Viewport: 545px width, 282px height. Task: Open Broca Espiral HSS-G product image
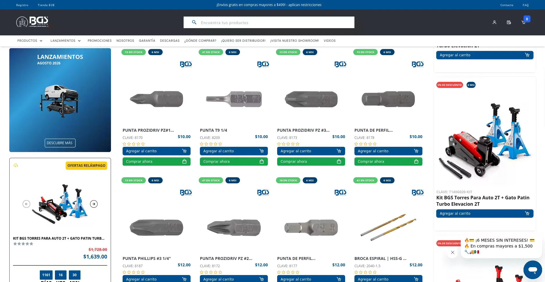click(x=388, y=227)
